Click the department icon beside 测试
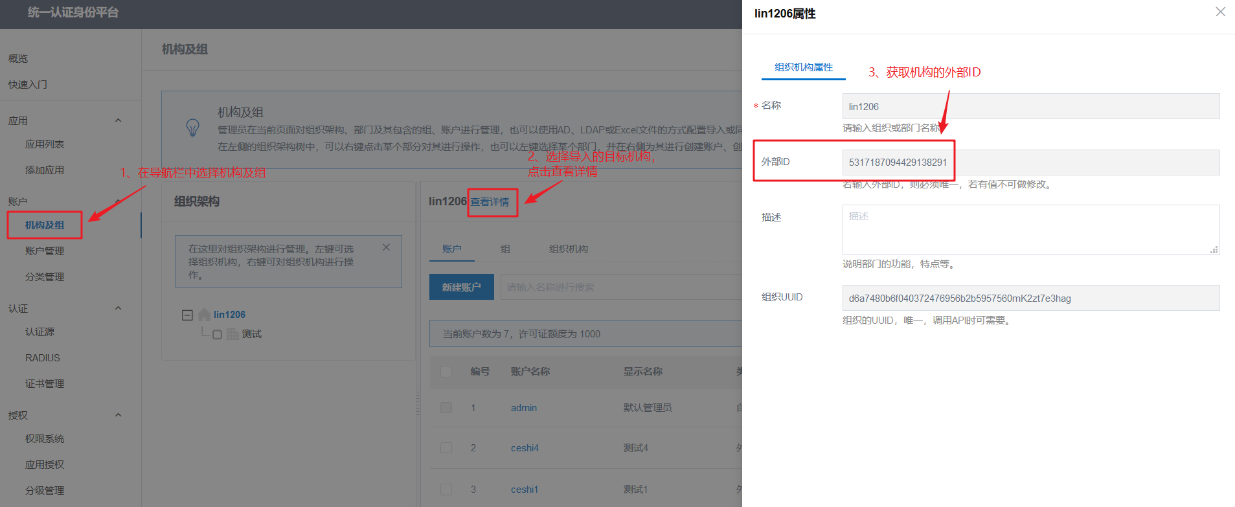Viewport: 1235px width, 507px height. tap(232, 334)
